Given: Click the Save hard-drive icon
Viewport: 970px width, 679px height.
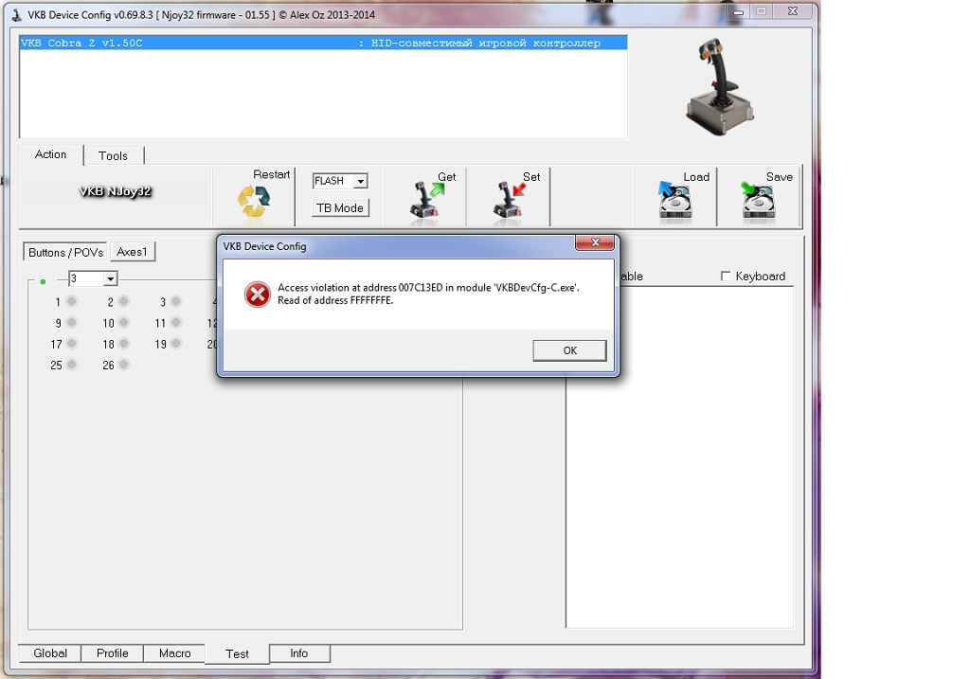Looking at the screenshot, I should [759, 201].
